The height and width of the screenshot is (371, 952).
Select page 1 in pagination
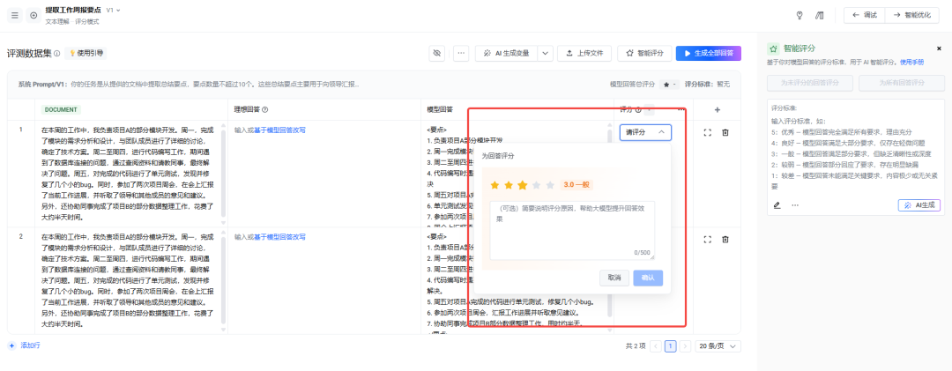(670, 346)
